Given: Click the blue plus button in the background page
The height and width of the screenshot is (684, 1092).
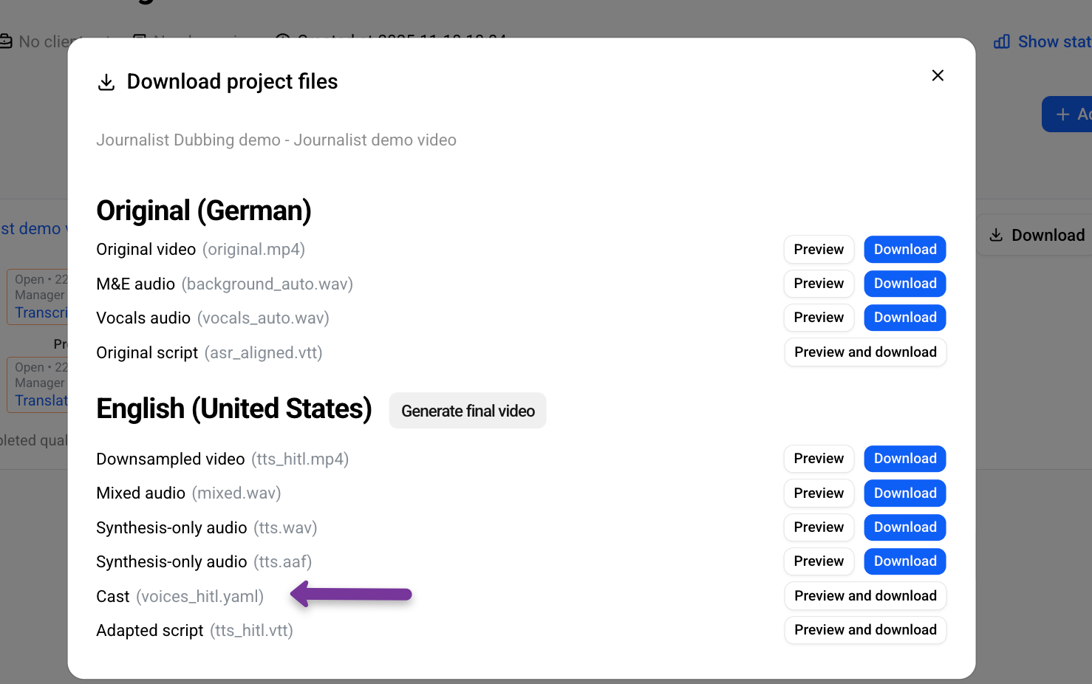Looking at the screenshot, I should 1067,114.
